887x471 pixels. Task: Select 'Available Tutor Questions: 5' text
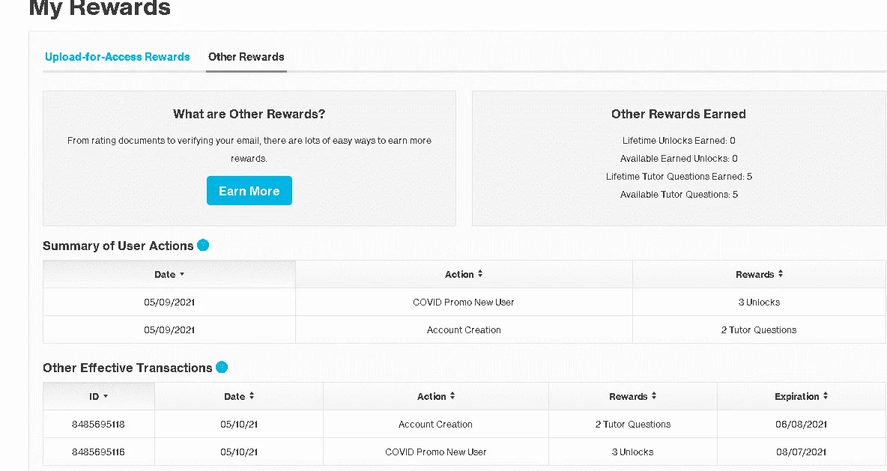tap(679, 195)
